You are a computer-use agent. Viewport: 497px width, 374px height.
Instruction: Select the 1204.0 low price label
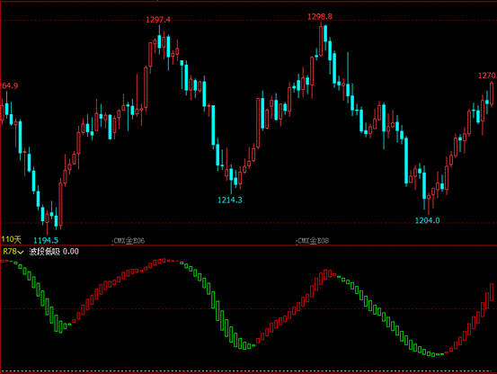click(427, 220)
